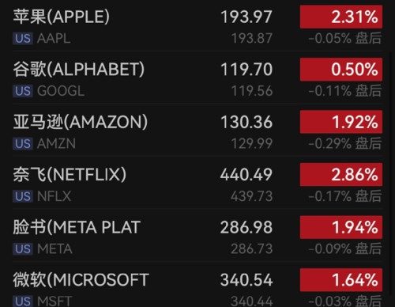Click Apple's price 193.97
The height and width of the screenshot is (307, 395).
[x=246, y=17]
